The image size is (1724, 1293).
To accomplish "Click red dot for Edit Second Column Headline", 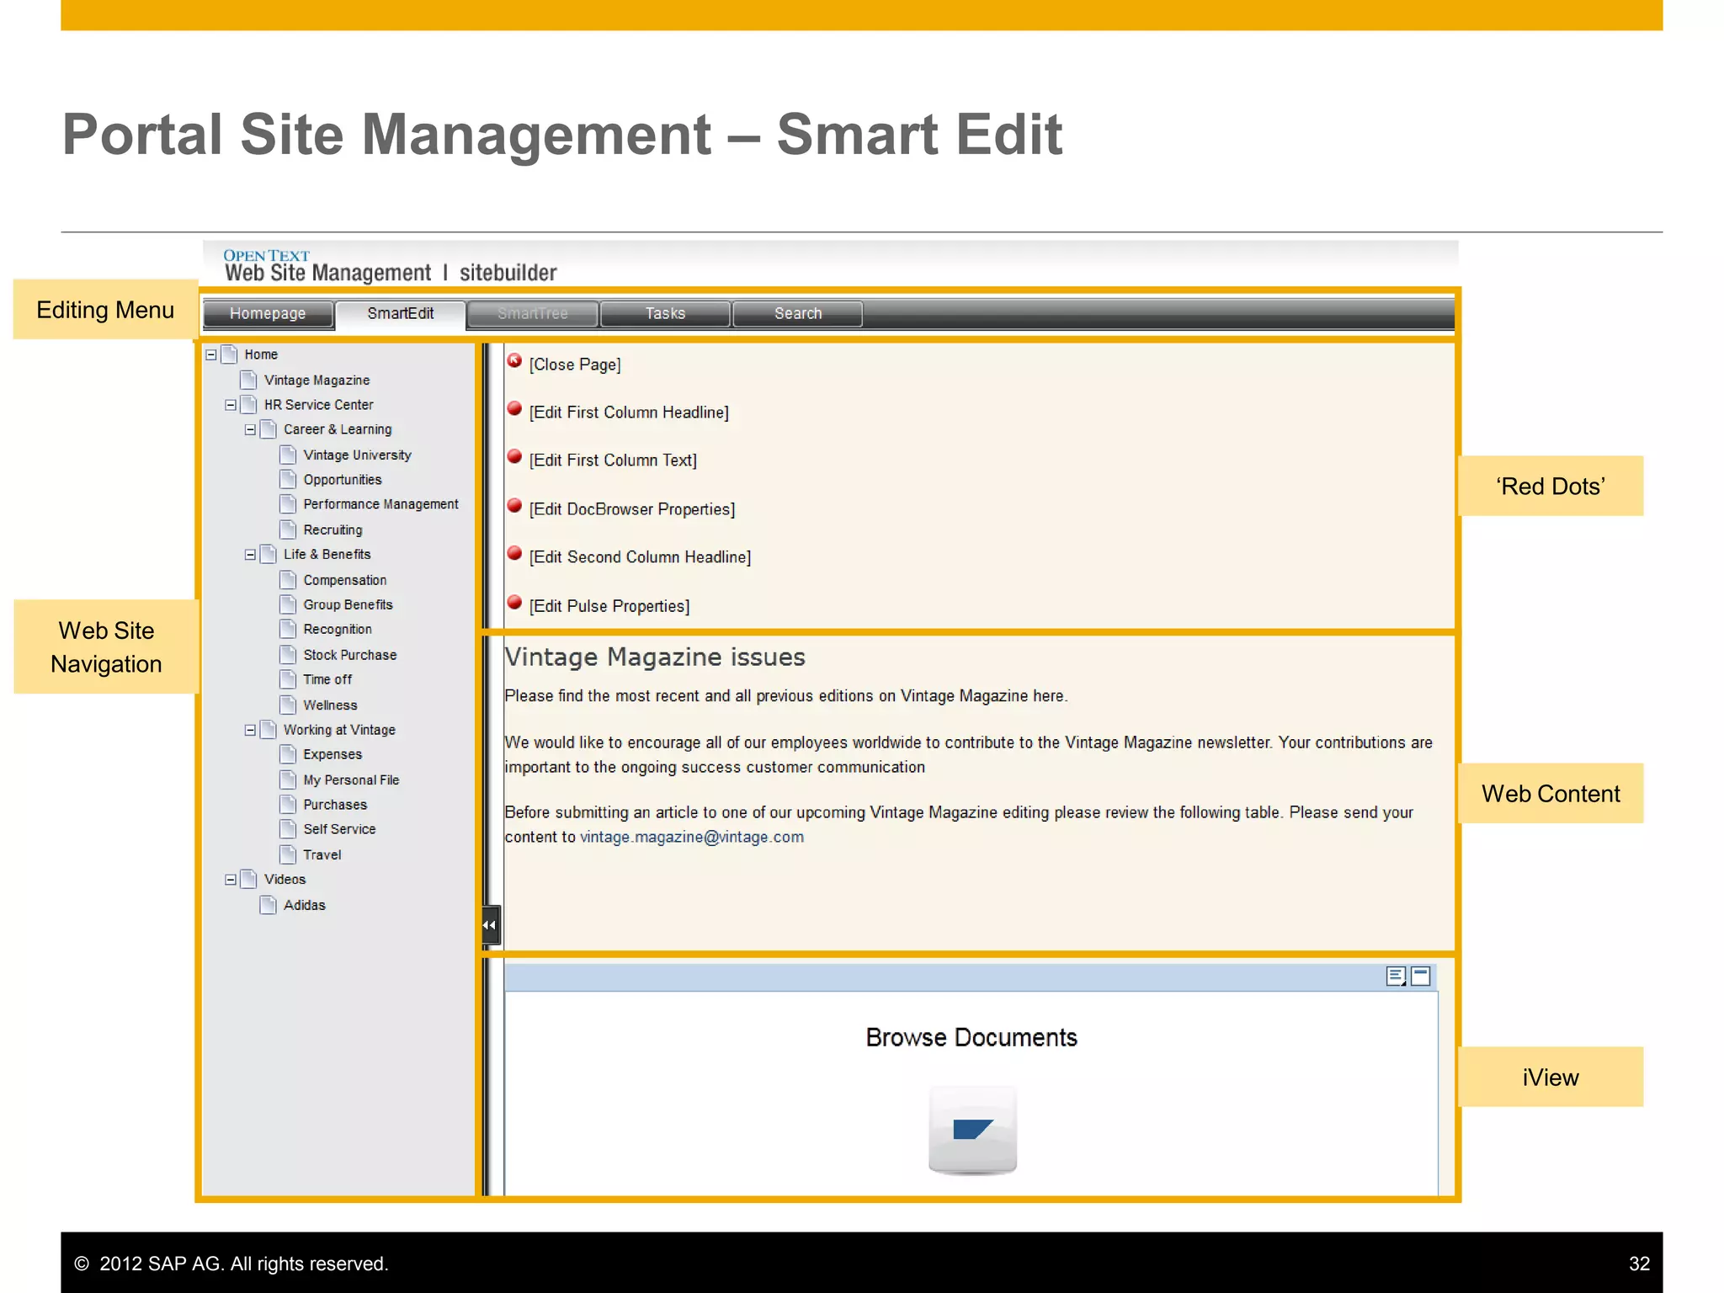I will click(x=514, y=554).
